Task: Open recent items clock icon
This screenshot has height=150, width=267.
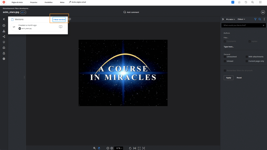Action: tap(246, 2)
